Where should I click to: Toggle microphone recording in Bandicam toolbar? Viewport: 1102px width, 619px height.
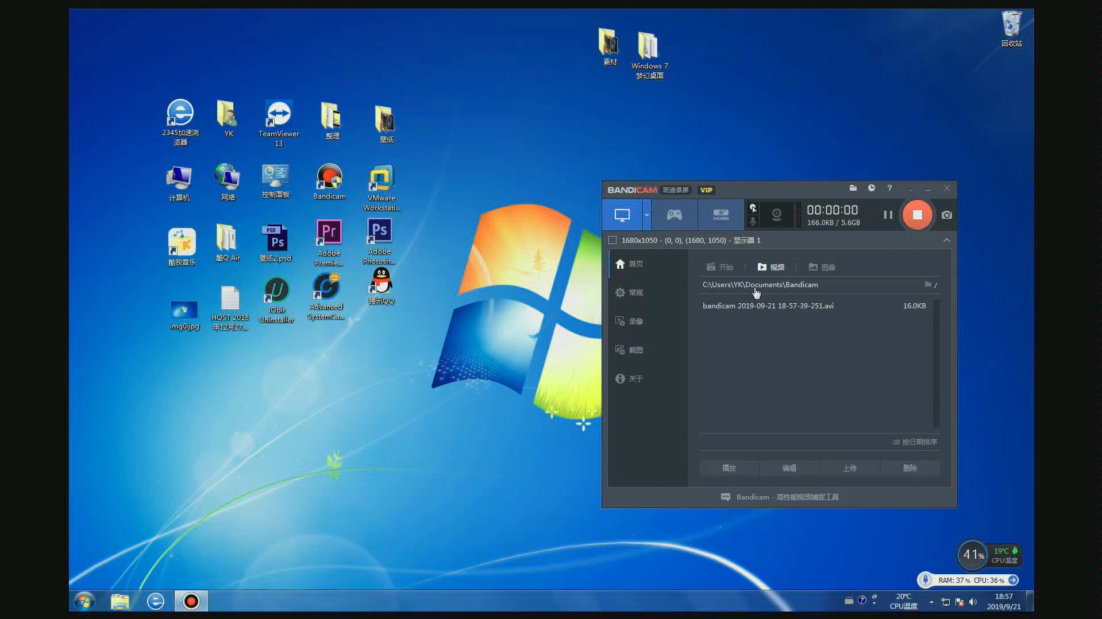753,222
